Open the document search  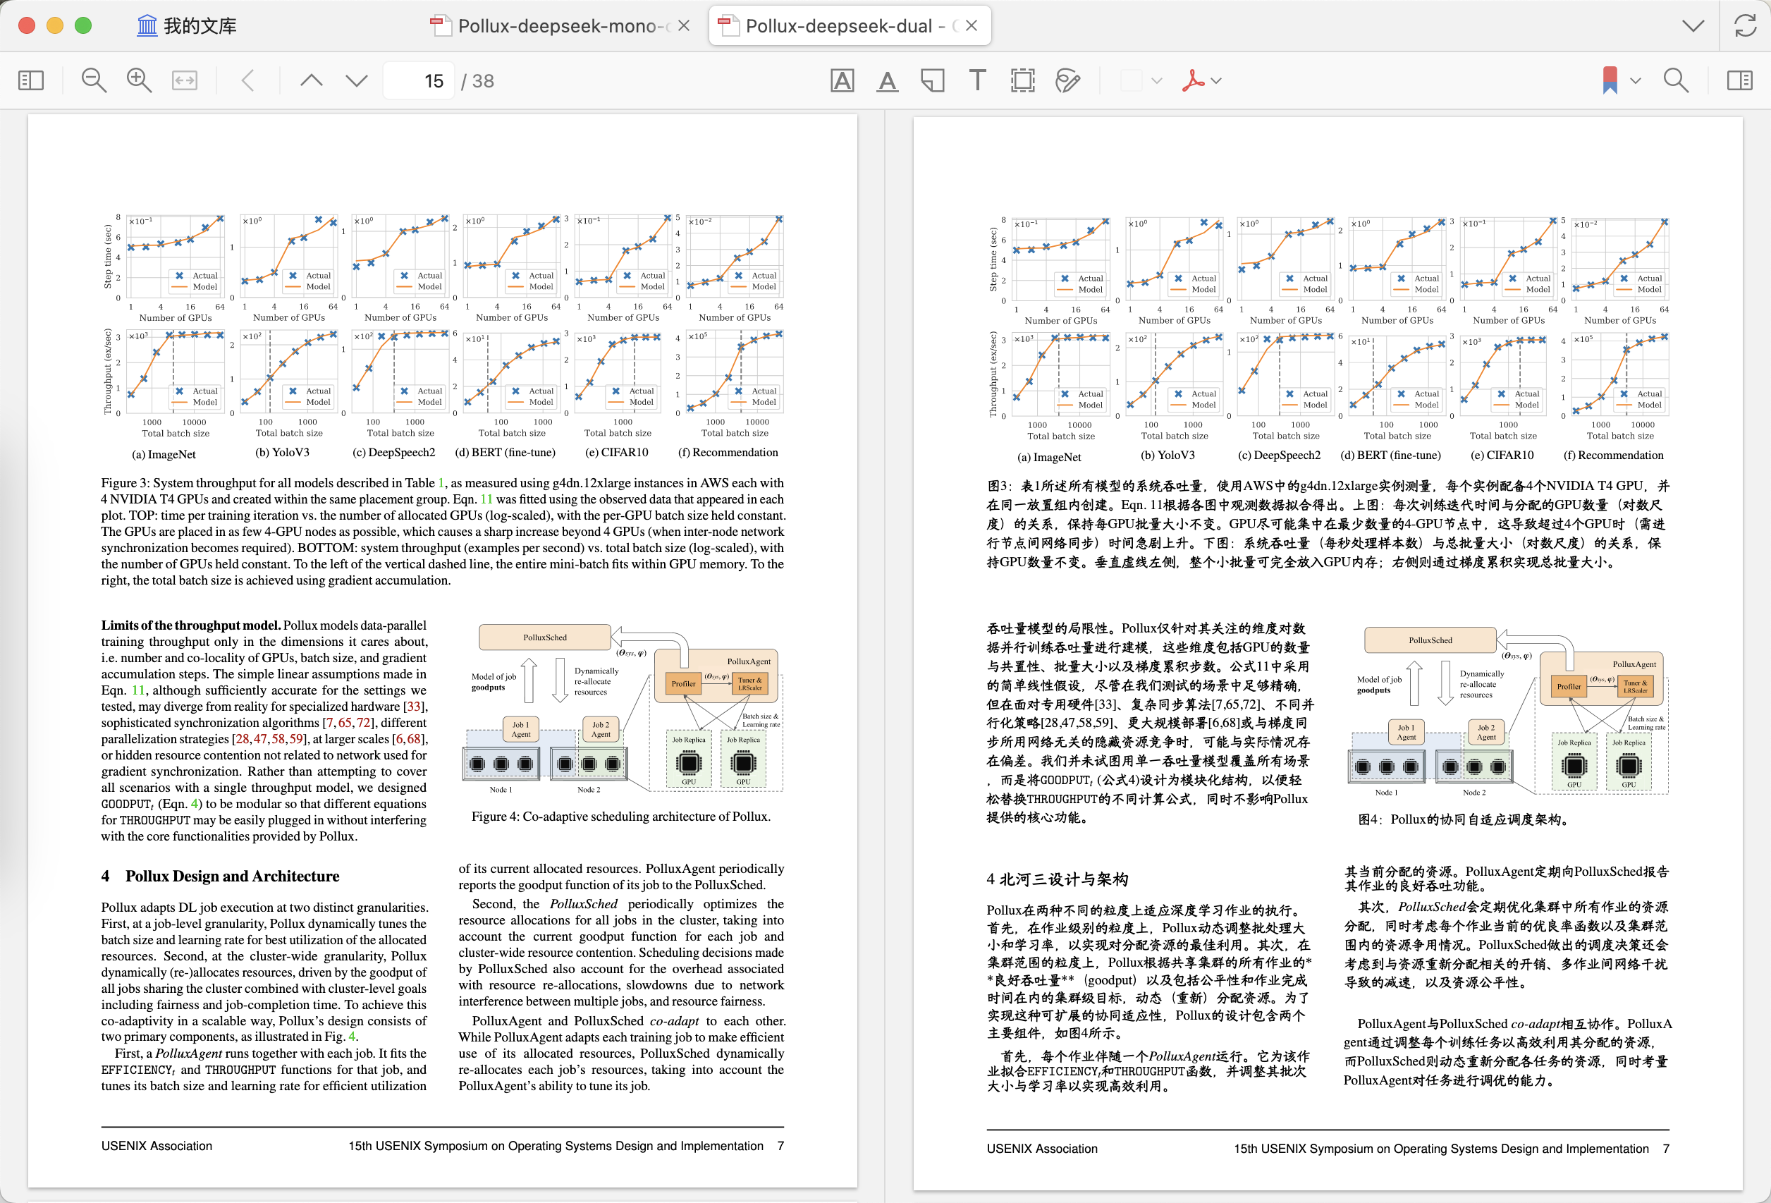(x=1676, y=80)
